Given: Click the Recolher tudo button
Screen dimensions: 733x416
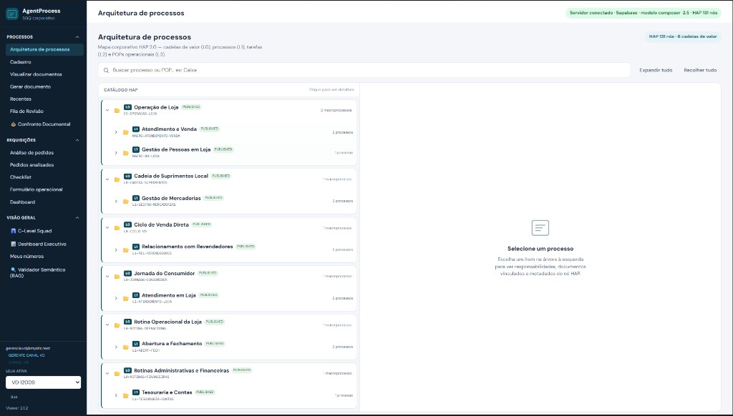Looking at the screenshot, I should pos(700,70).
